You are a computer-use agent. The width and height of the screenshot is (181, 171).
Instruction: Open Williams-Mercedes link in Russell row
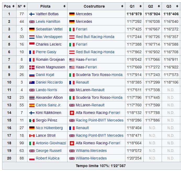[91, 151]
